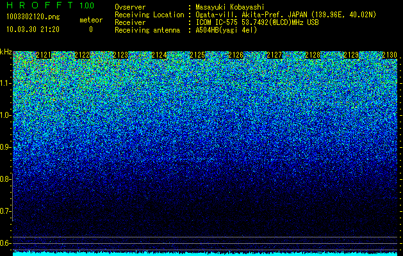Click the 2124 time marker

pos(159,55)
